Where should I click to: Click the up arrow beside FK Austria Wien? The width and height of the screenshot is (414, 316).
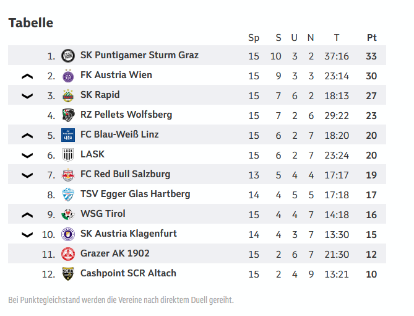pos(27,76)
